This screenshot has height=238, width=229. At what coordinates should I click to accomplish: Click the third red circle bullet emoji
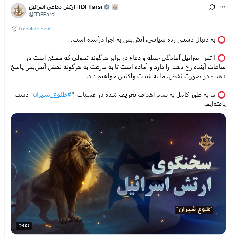221,95
